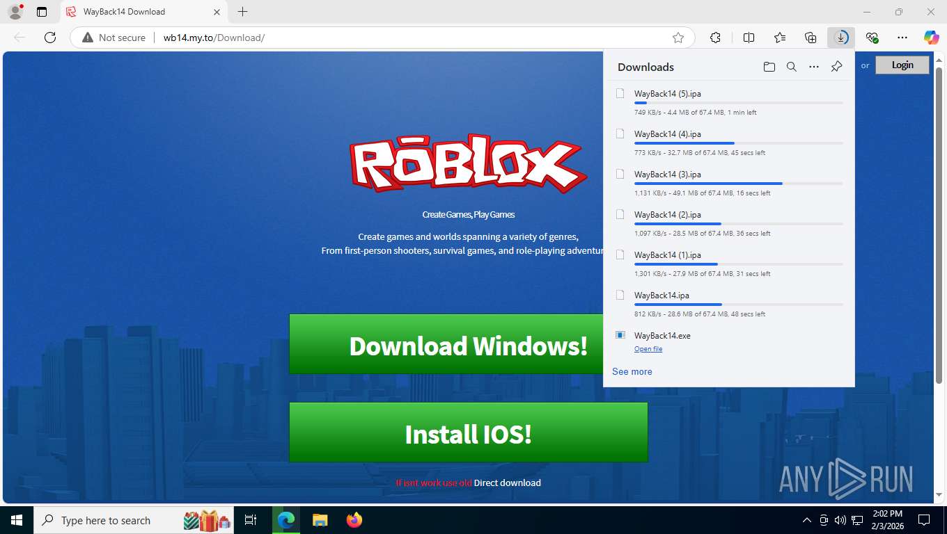Click Open file link for WayBack14.exe
947x534 pixels.
[648, 349]
